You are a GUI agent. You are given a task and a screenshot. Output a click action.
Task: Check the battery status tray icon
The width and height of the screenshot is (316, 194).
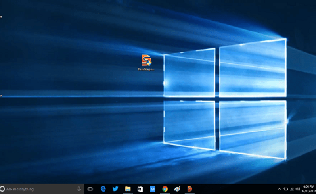pos(286,189)
